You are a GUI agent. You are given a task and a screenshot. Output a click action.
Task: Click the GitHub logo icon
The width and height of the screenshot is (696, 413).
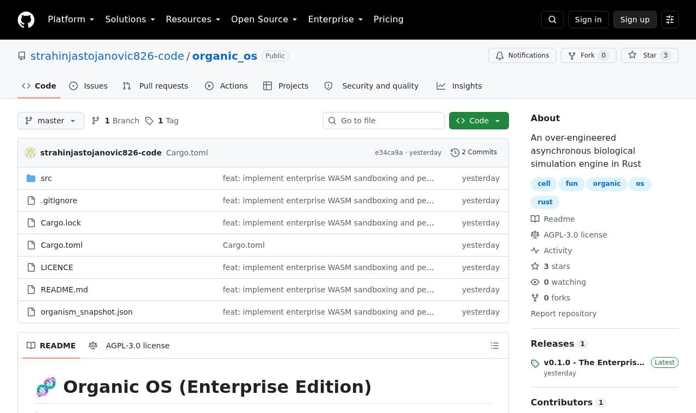26,20
